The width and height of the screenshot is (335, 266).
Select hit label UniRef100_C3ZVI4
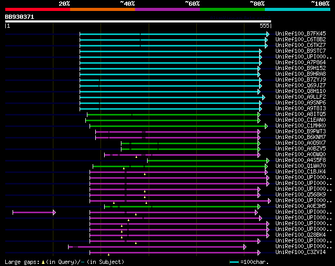300,252
